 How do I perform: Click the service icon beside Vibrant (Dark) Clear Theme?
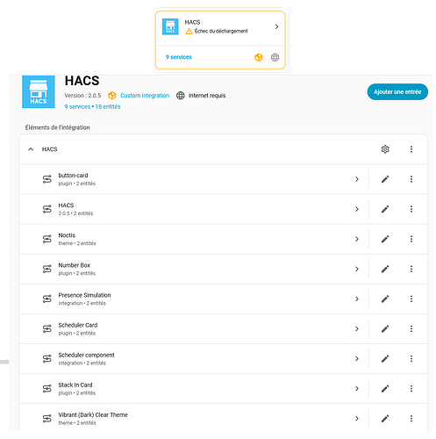[x=47, y=419]
